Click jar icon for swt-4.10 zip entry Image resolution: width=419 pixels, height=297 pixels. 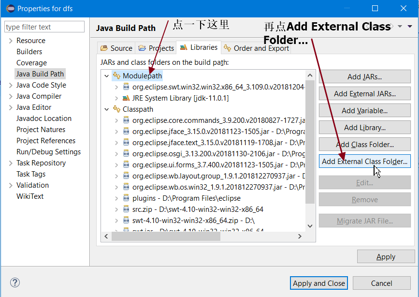(x=126, y=221)
